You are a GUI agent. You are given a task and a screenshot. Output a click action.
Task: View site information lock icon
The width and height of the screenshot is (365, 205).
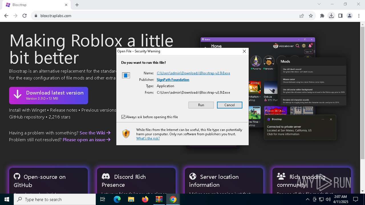click(x=36, y=16)
